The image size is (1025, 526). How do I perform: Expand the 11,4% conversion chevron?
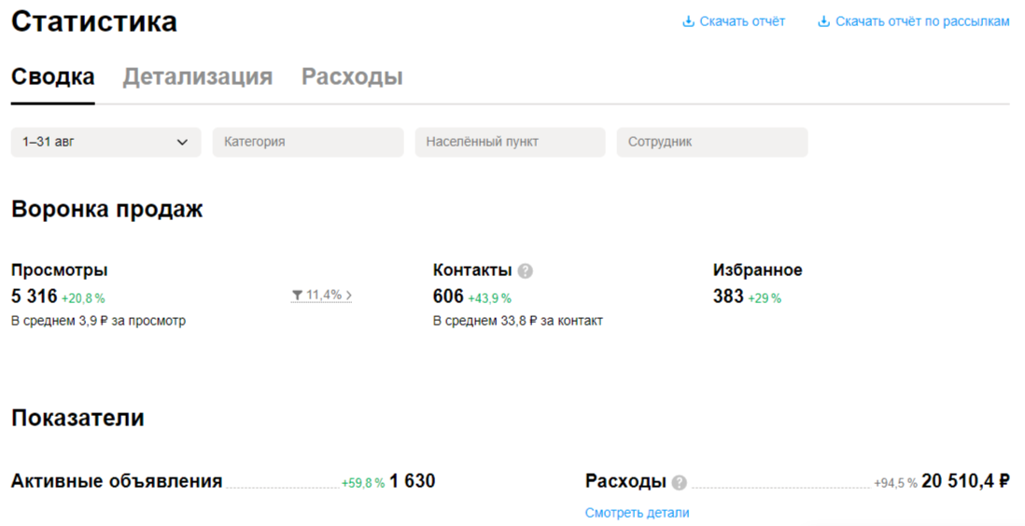point(349,296)
